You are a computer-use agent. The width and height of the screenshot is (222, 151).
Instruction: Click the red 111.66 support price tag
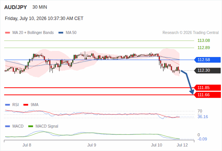(x=207, y=95)
